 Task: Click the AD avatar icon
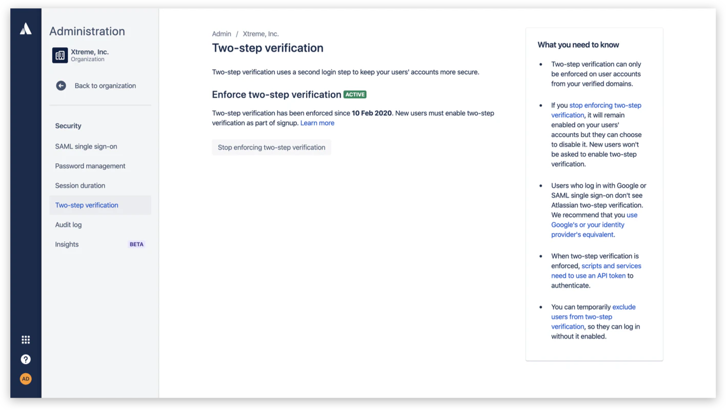[26, 378]
